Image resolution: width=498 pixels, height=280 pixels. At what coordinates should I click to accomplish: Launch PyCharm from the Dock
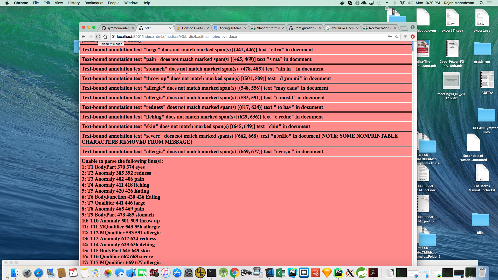pos(339,273)
